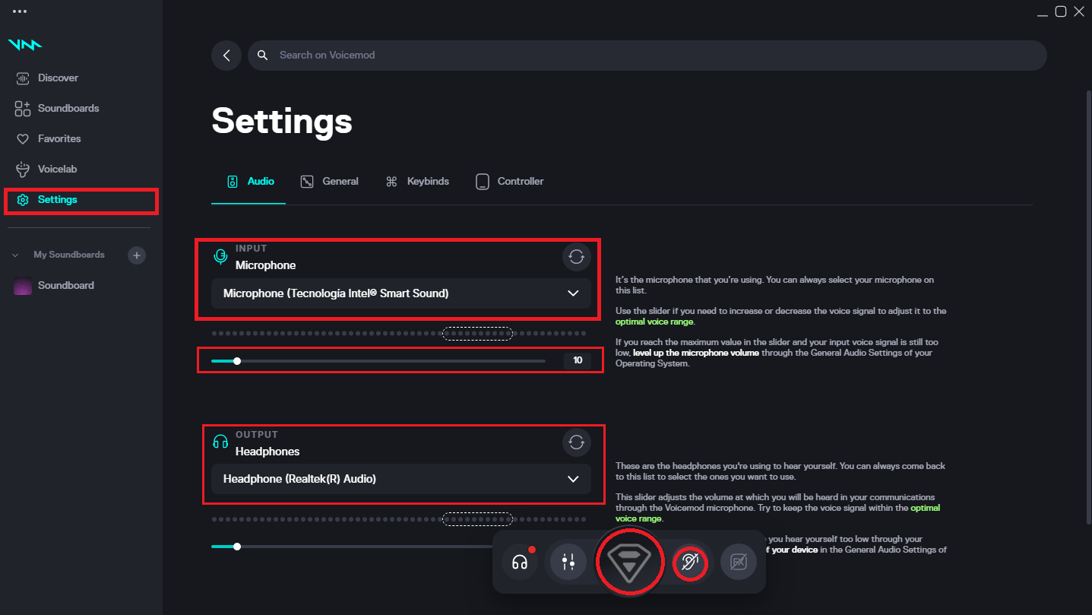Toggle soundboard mute FX control
Screen dimensions: 1092x615
738,562
